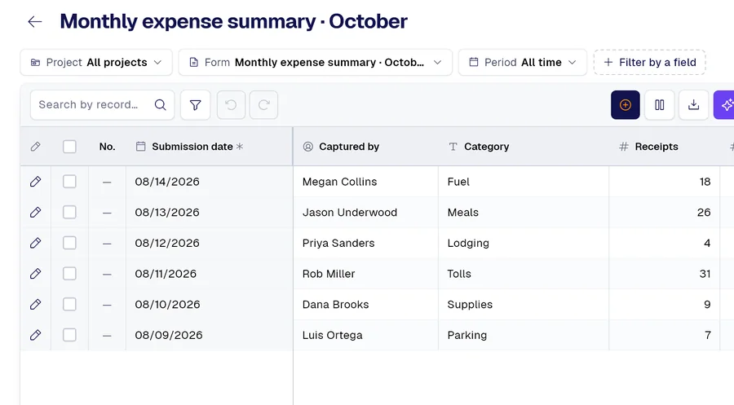Select the 08/13/2026 row checkbox
The width and height of the screenshot is (734, 405).
[x=69, y=213]
